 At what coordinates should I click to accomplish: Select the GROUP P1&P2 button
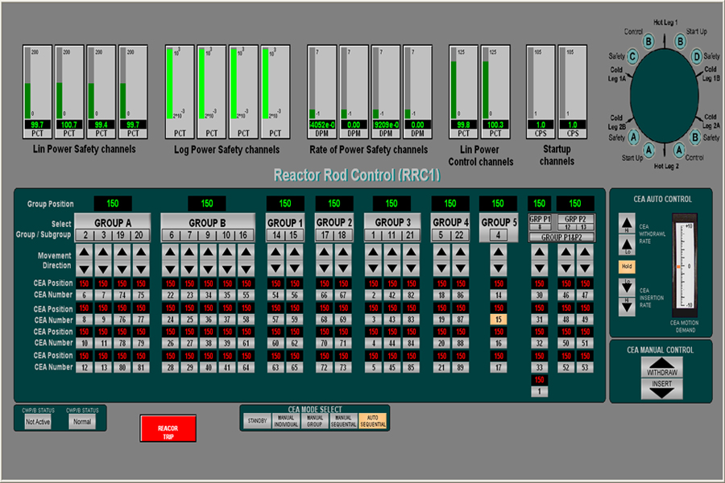(x=561, y=237)
